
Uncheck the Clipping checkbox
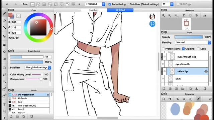tap(183, 49)
